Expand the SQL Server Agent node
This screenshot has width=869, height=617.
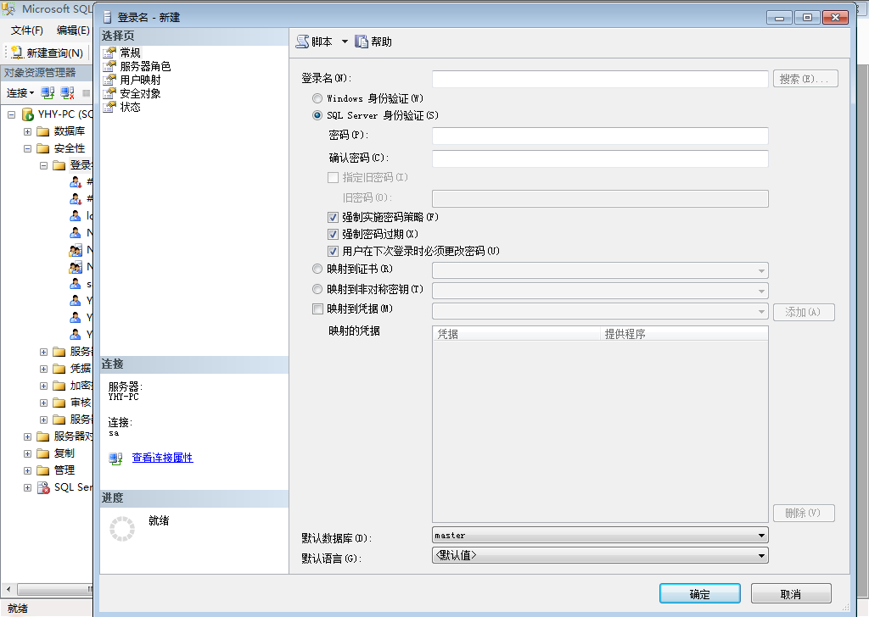pyautogui.click(x=27, y=487)
